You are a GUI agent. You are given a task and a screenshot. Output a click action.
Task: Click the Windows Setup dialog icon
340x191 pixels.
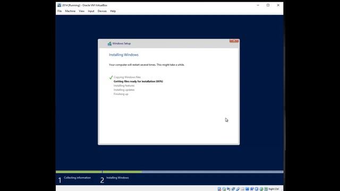(109, 44)
